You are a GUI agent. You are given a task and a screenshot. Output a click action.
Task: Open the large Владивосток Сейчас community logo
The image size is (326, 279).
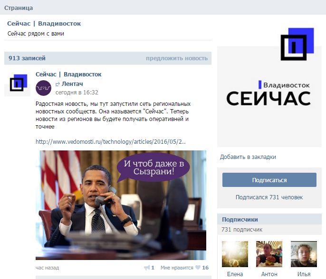point(269,88)
